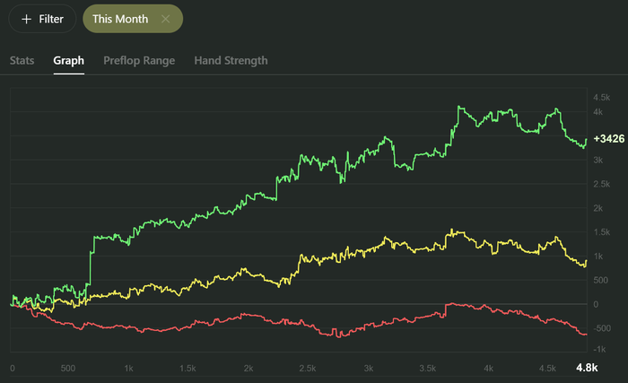Go to the Hand Strength tab

[231, 60]
